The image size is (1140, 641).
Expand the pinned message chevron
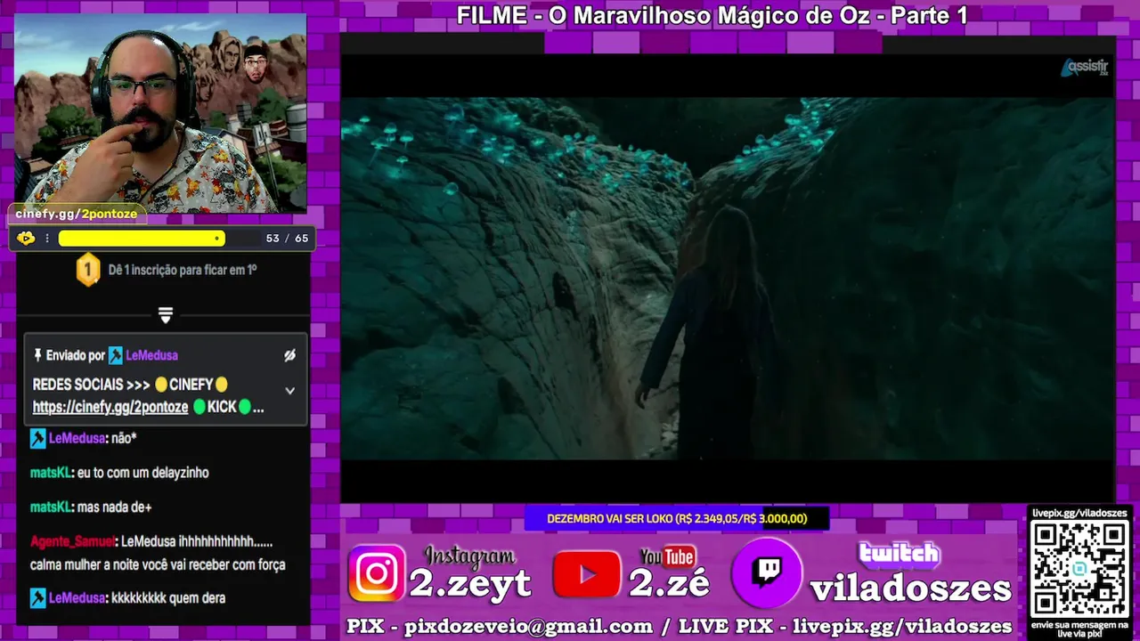point(289,390)
